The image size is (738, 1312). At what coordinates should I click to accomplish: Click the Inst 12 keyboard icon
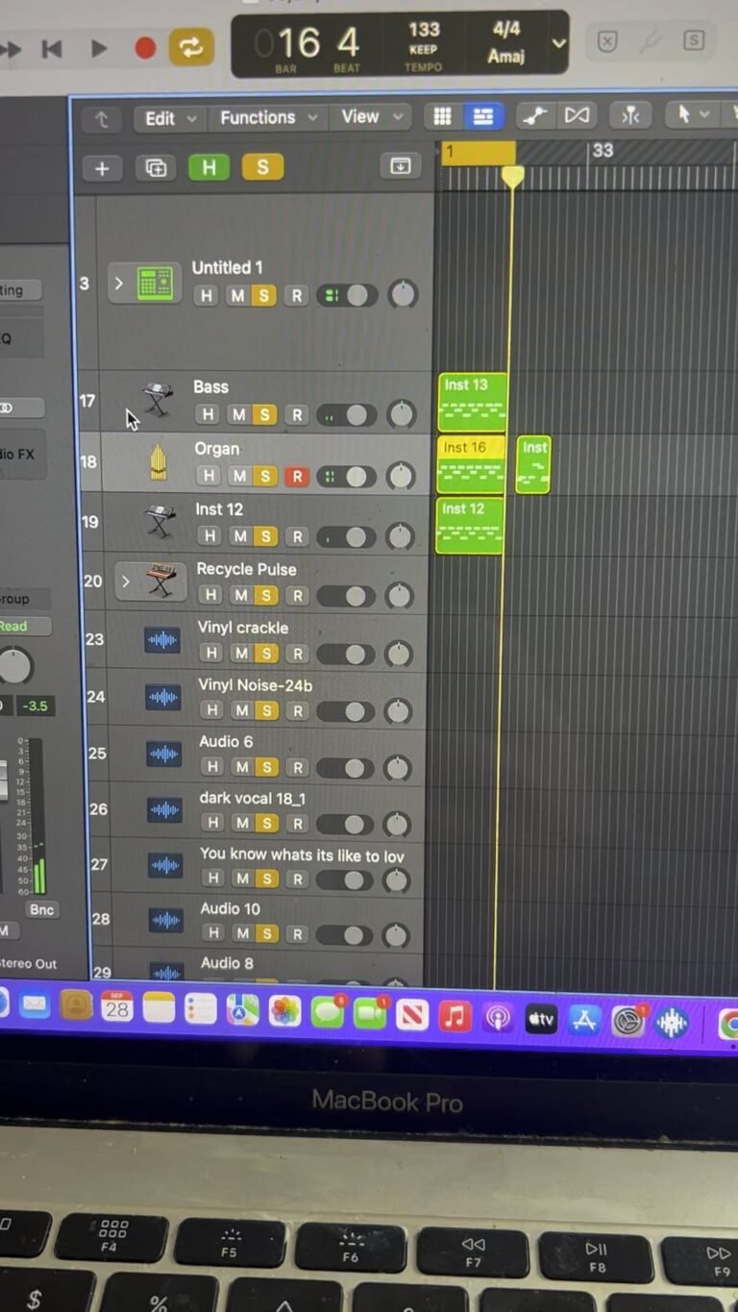tap(160, 524)
